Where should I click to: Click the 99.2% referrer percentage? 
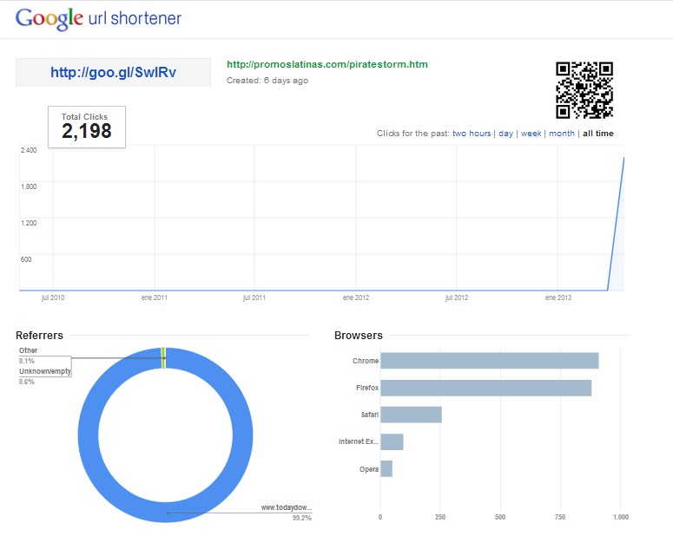[301, 518]
